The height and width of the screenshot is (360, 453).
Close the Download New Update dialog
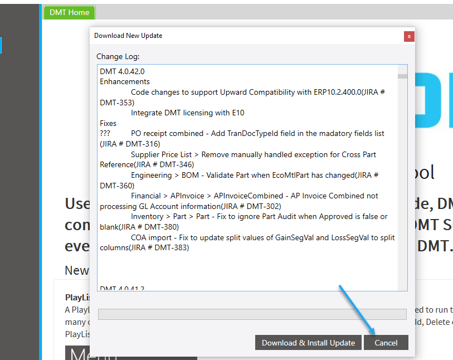(409, 36)
